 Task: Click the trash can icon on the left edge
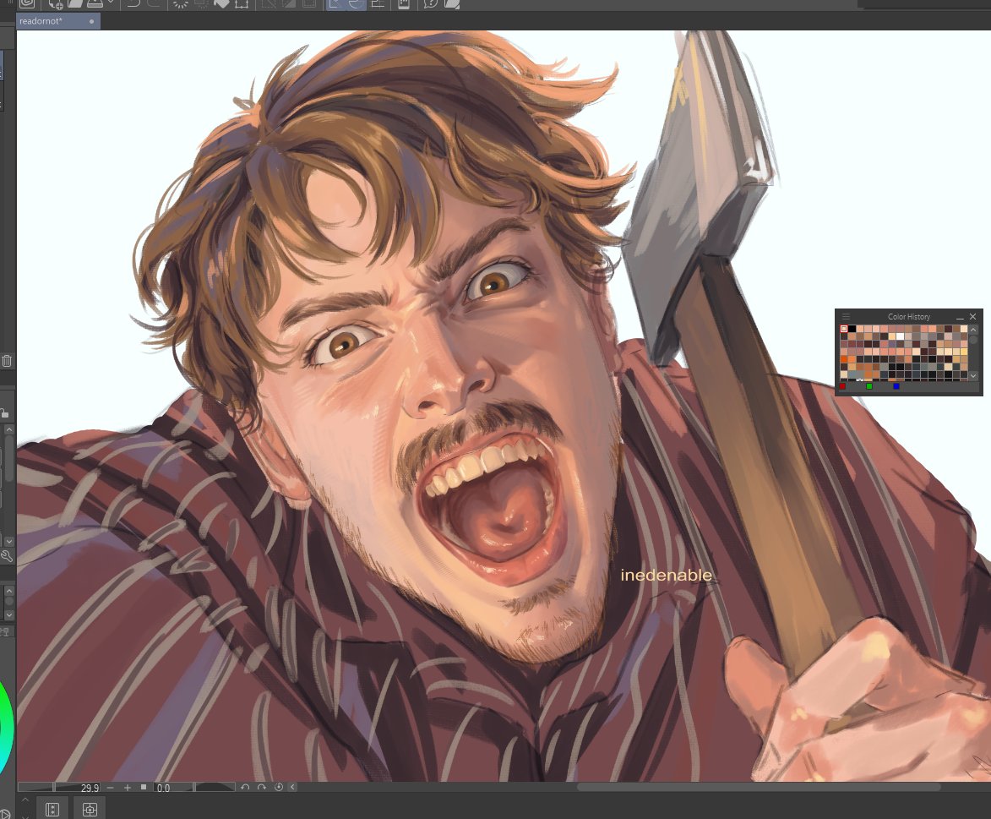click(x=6, y=361)
